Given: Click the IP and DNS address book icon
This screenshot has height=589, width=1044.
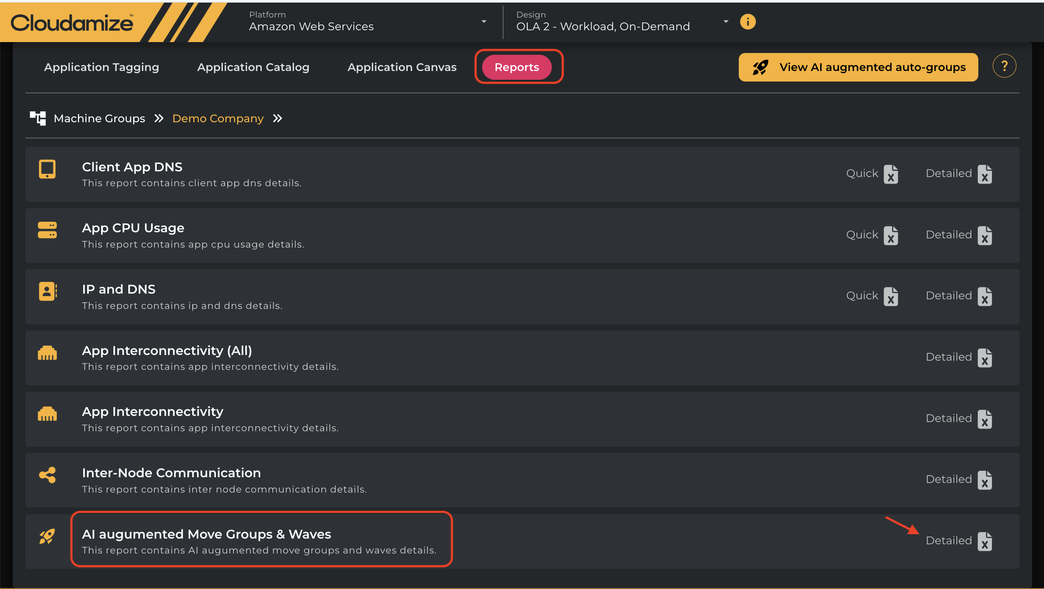Looking at the screenshot, I should [x=48, y=291].
